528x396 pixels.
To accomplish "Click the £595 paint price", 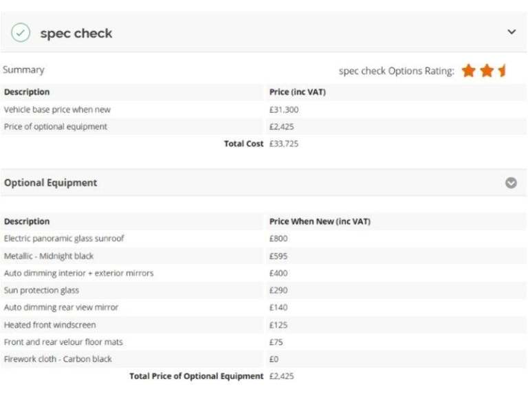I will [278, 256].
